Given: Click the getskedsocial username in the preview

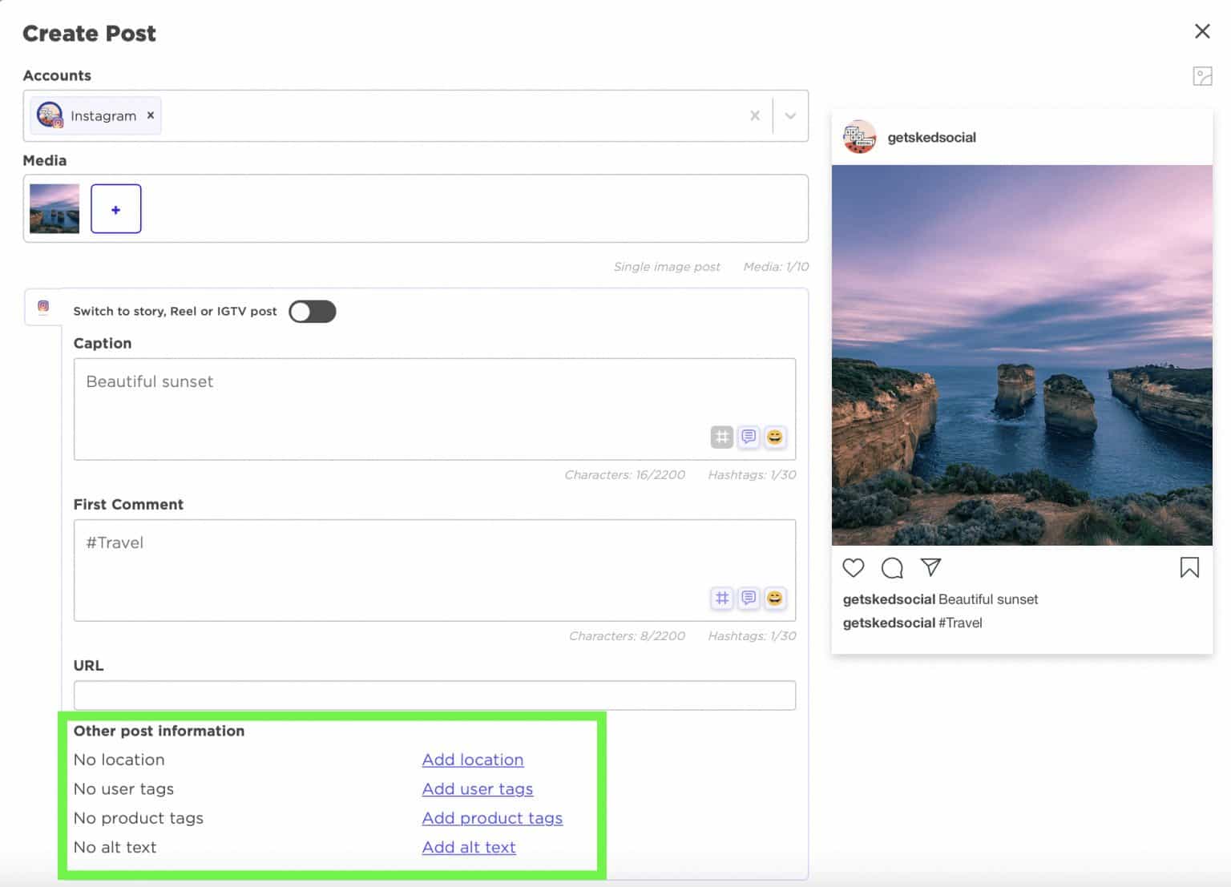Looking at the screenshot, I should 931,137.
